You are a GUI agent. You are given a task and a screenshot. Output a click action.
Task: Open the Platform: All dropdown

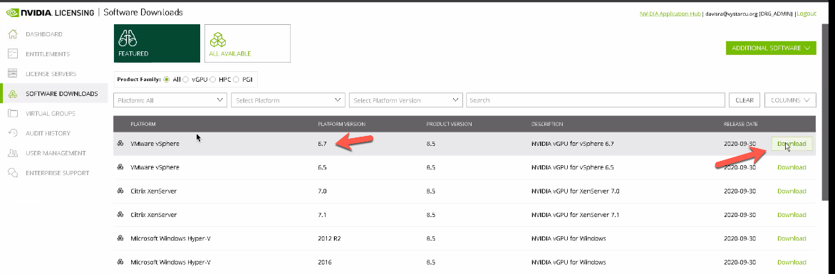tap(170, 100)
